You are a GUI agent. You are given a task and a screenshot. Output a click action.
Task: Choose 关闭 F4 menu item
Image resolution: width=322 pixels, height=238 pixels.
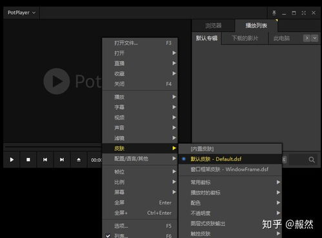pyautogui.click(x=140, y=84)
